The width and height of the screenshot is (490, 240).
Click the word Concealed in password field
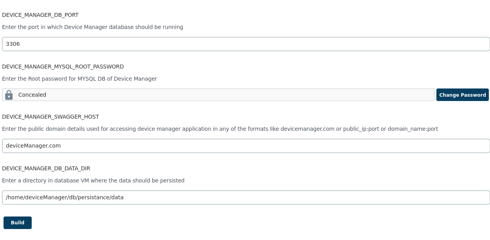click(x=32, y=95)
